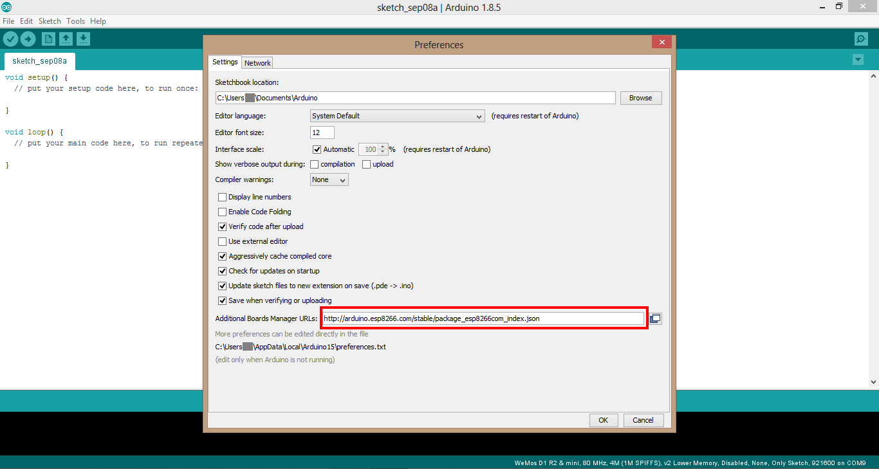
Task: Open the Help menu
Action: click(x=98, y=21)
